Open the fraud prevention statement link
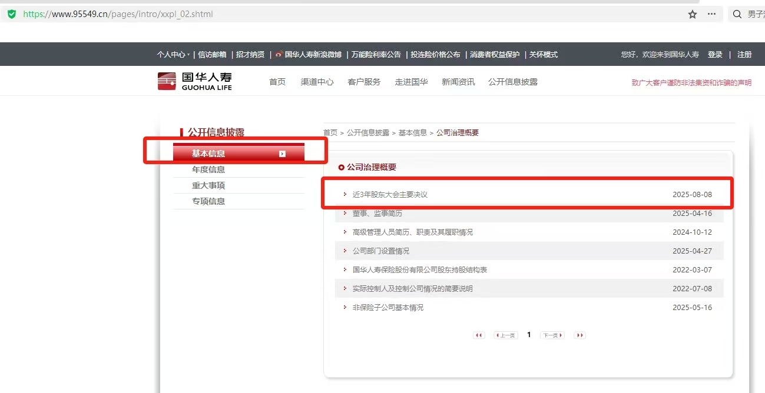 [x=691, y=82]
